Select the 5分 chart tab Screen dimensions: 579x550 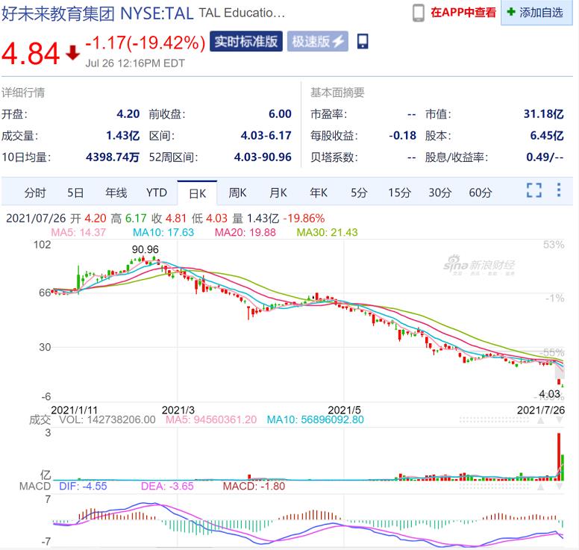pyautogui.click(x=359, y=193)
